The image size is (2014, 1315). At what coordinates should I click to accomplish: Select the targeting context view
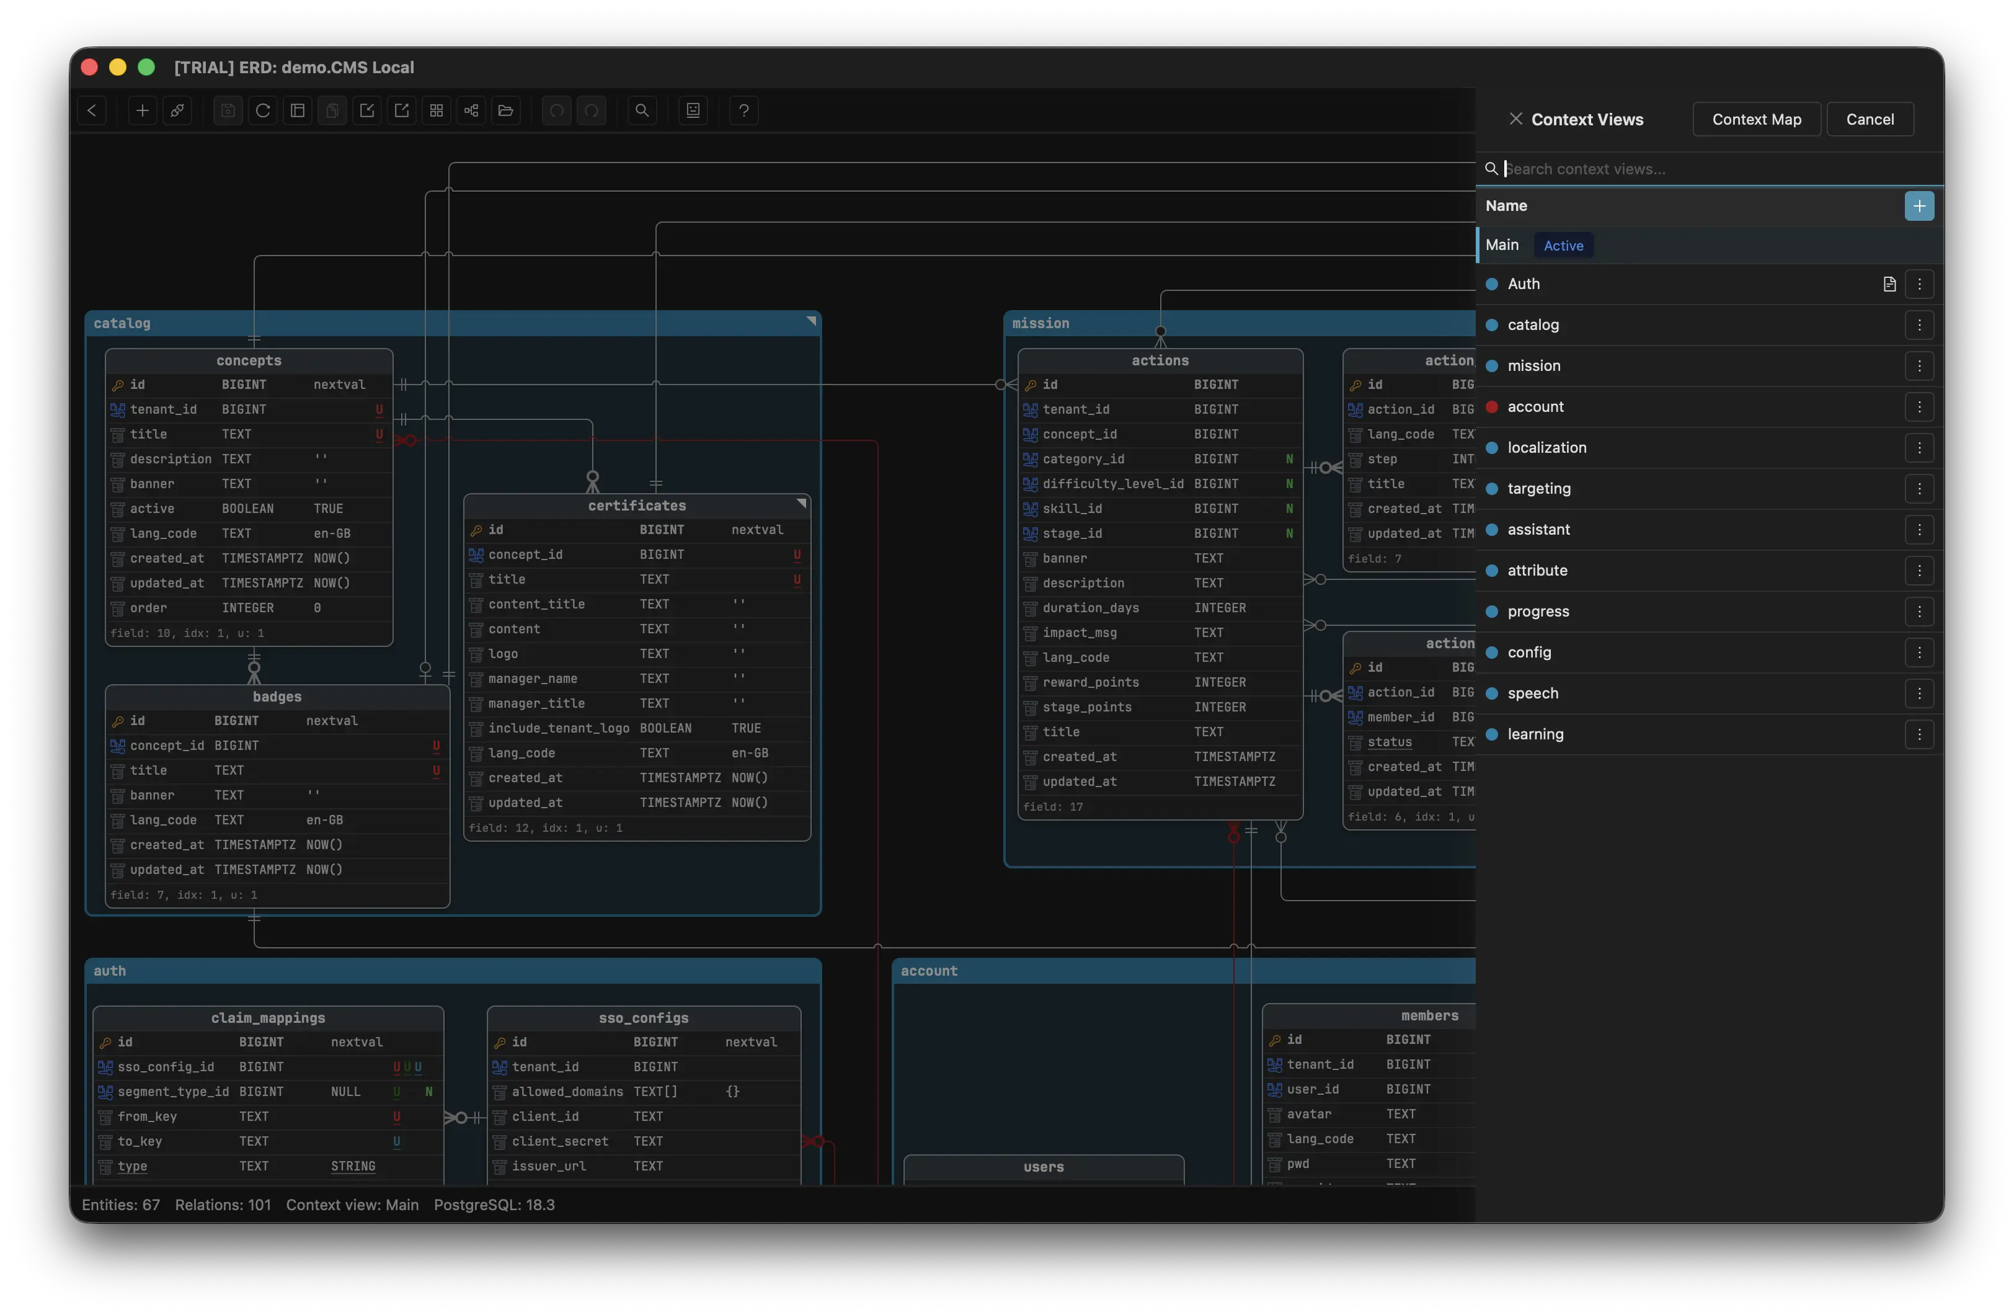[1710, 489]
